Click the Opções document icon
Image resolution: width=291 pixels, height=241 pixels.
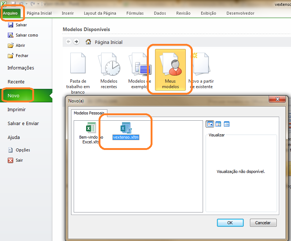(x=11, y=150)
